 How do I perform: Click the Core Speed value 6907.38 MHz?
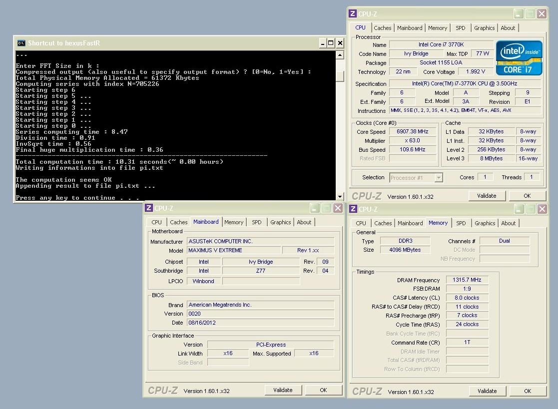[413, 132]
